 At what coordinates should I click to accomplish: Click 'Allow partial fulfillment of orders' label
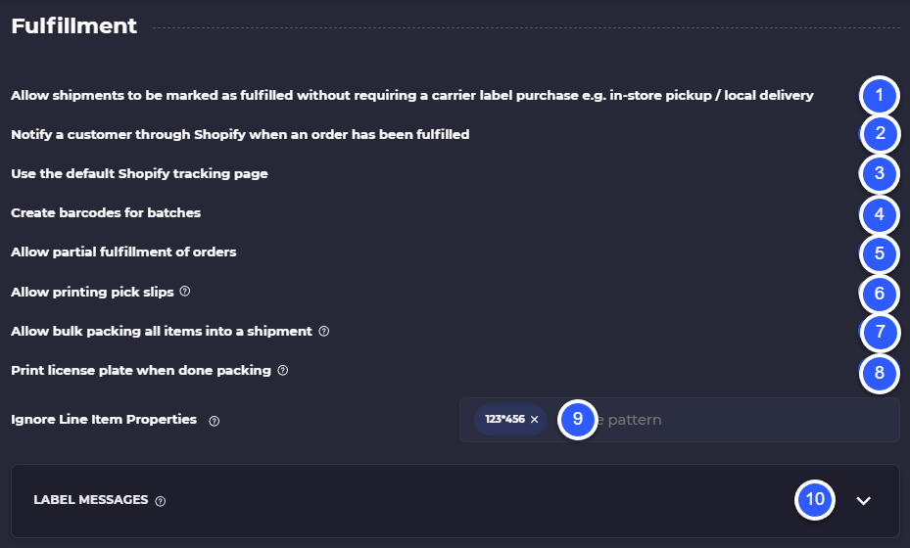click(123, 251)
